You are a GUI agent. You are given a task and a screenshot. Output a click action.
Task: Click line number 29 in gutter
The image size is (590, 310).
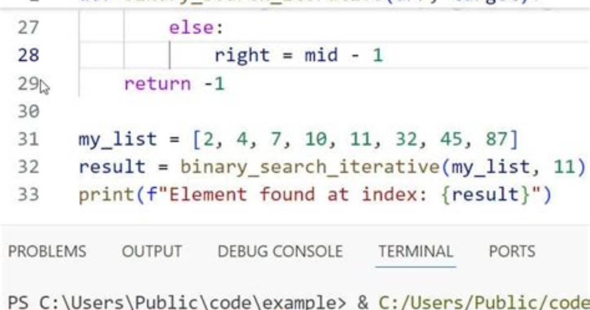click(28, 83)
